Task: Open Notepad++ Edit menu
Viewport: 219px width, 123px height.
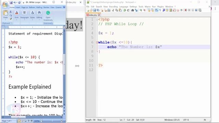Action: click(x=93, y=6)
